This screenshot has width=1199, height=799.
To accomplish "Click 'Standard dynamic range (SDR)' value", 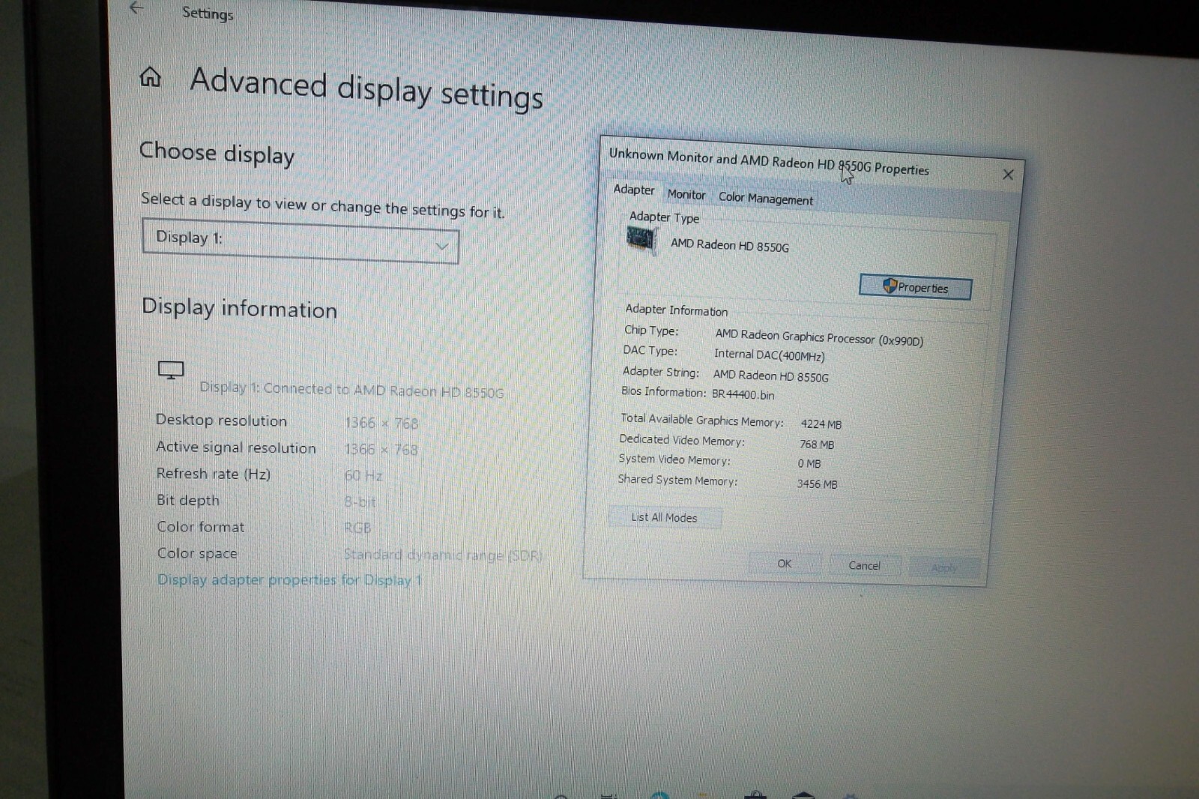I will tap(443, 555).
